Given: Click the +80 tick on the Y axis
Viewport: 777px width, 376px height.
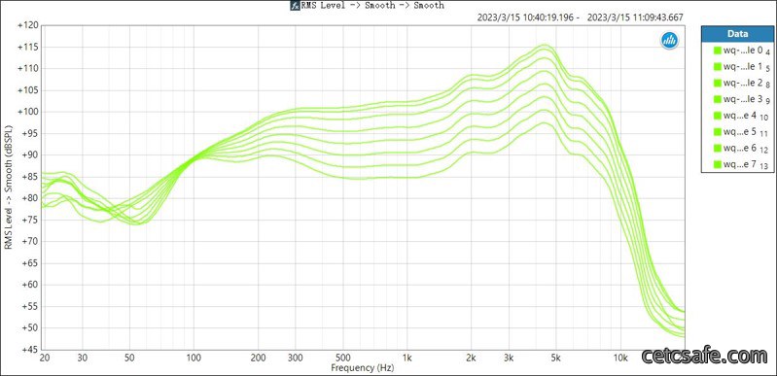Looking at the screenshot, I should (29, 198).
